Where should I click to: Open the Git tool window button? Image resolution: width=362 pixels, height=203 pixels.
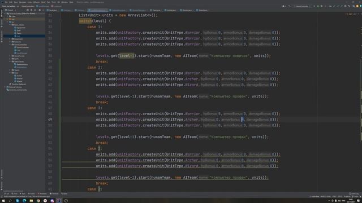(x=7, y=193)
